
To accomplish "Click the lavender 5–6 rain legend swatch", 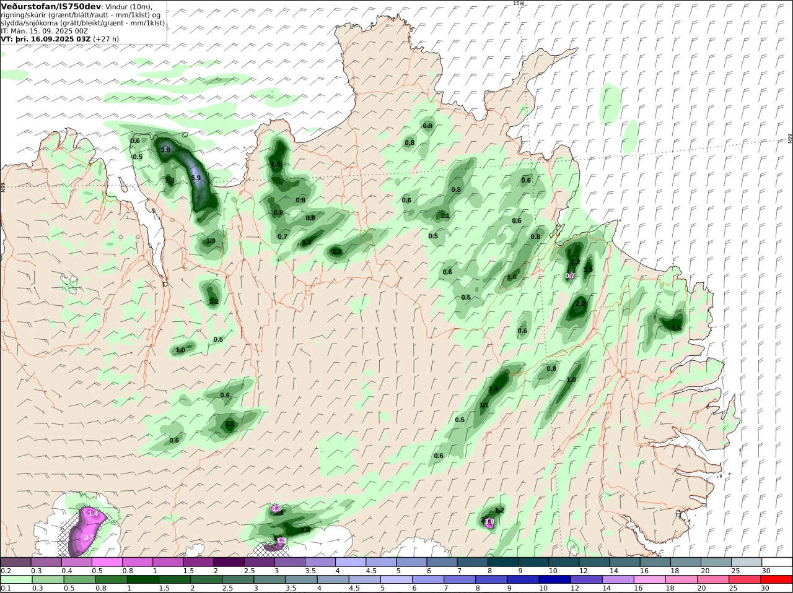I will 395,579.
